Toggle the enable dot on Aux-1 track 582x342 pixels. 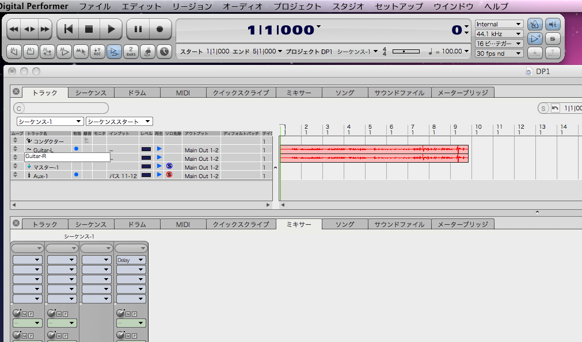[x=76, y=174]
